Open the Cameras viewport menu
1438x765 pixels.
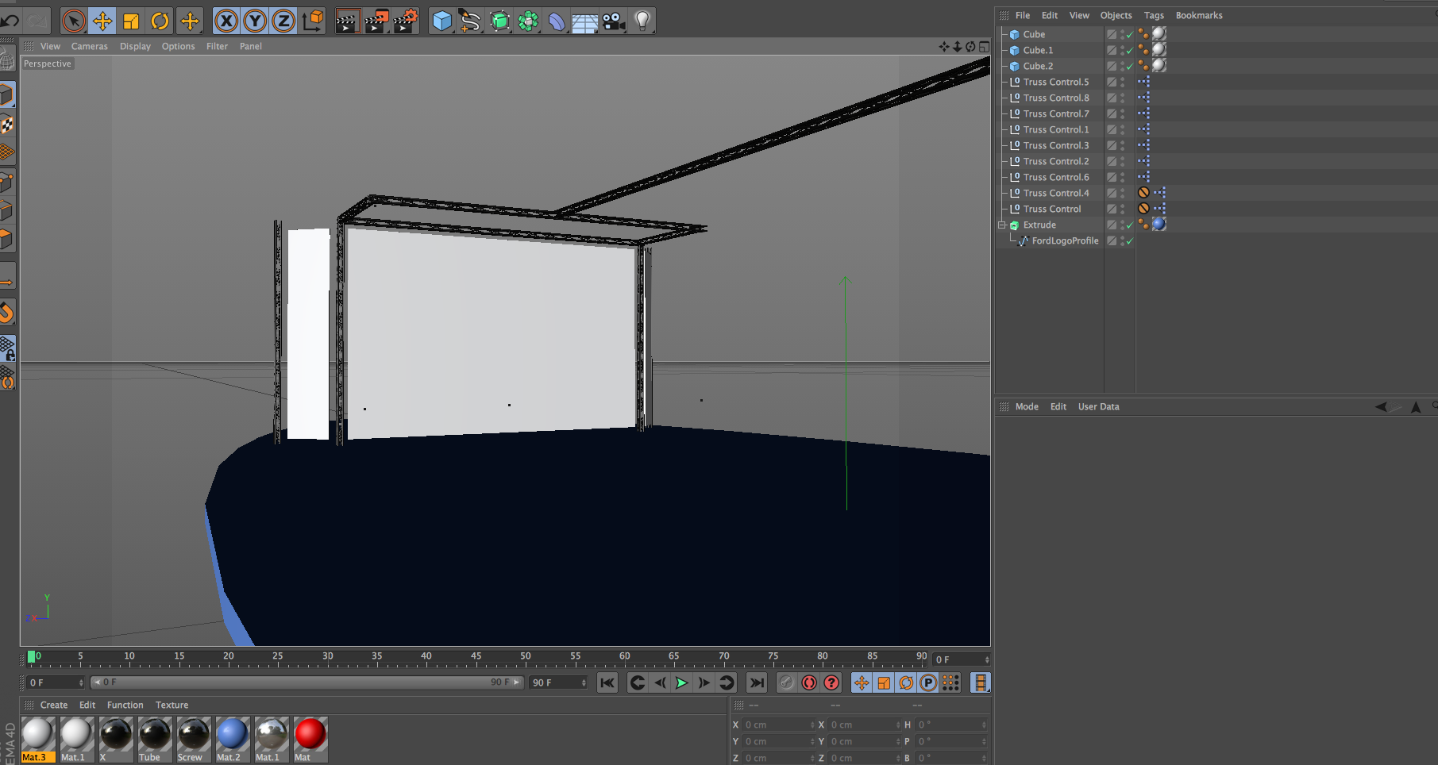(89, 46)
